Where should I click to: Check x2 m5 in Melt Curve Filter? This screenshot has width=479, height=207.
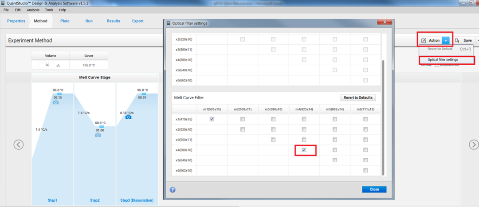[x=335, y=129]
